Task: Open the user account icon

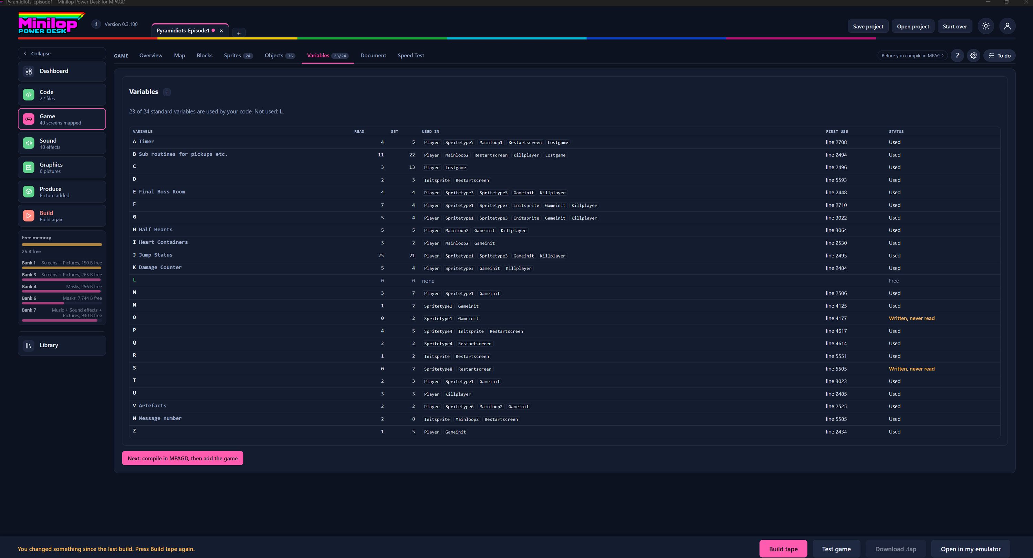Action: click(1007, 26)
